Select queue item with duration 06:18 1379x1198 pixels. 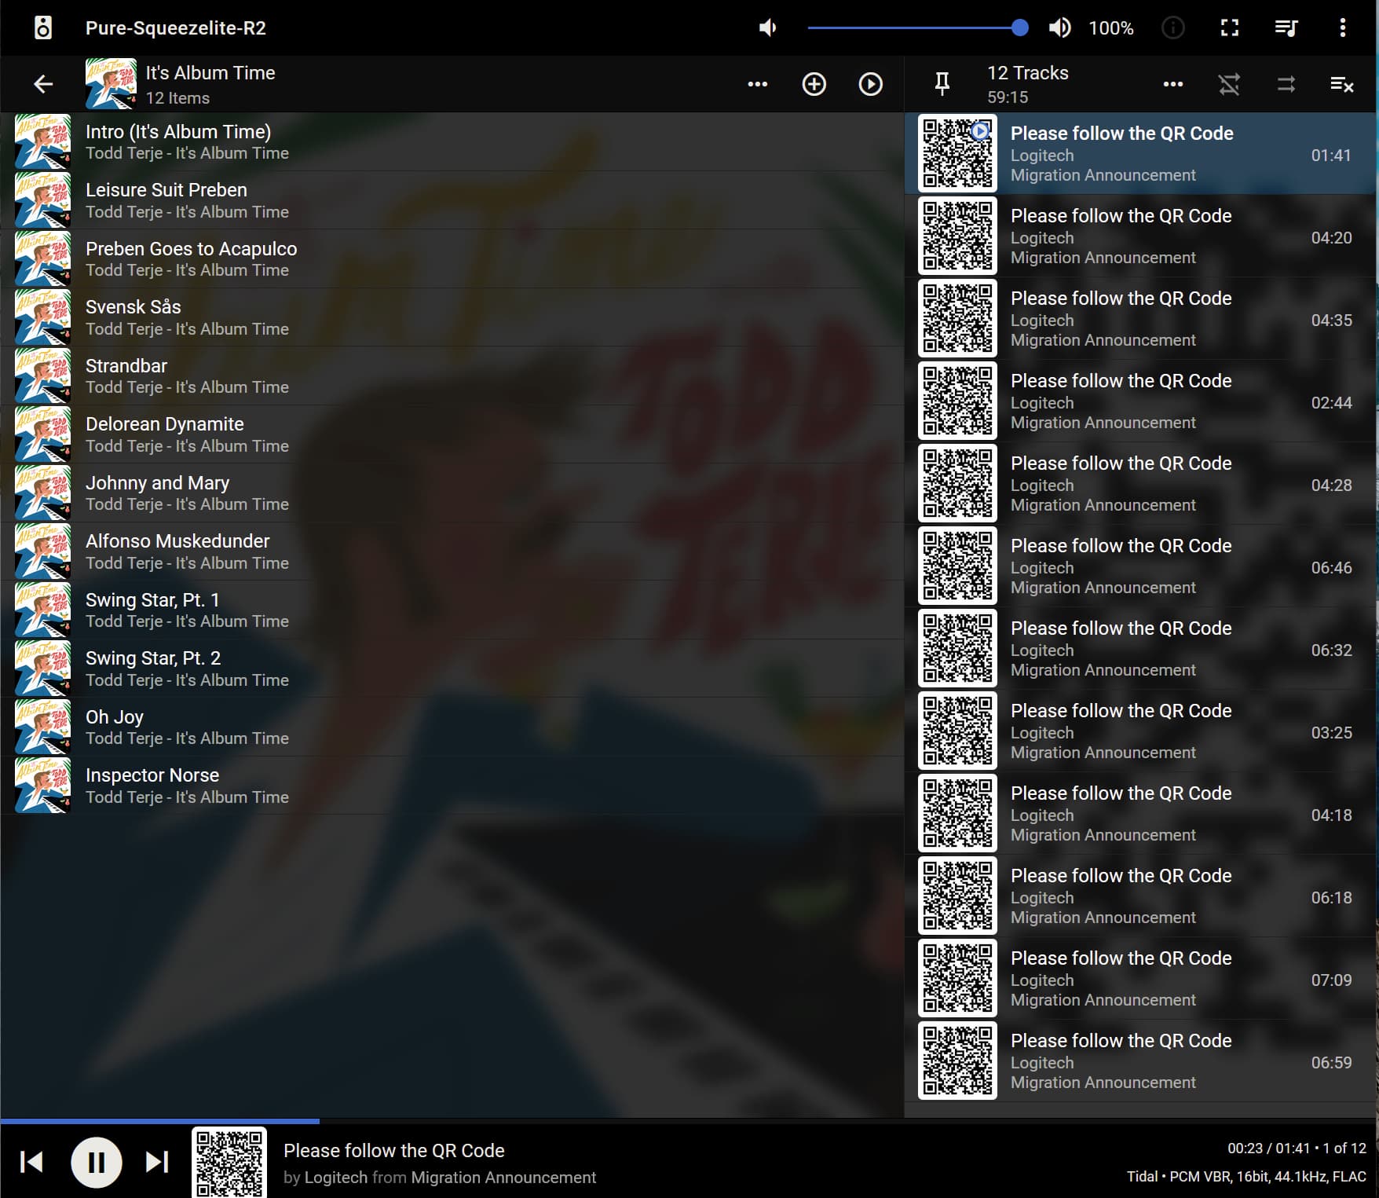(x=1140, y=896)
